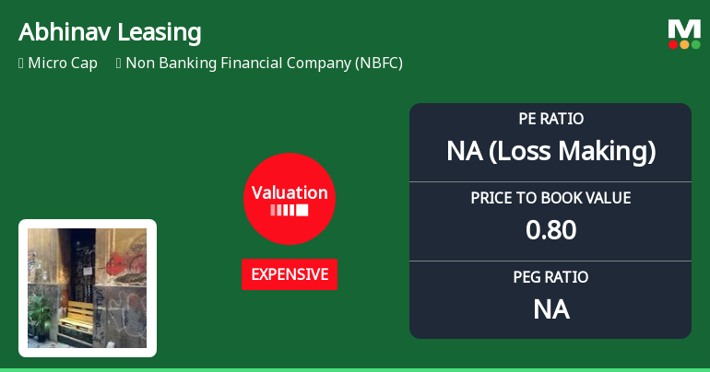Select the NA (Loss Making) value
Screen dimensions: 710x372
(550, 151)
